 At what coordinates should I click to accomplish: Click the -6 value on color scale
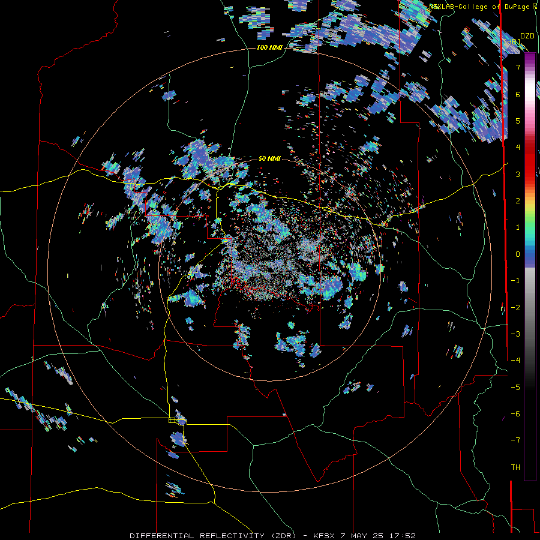(515, 414)
